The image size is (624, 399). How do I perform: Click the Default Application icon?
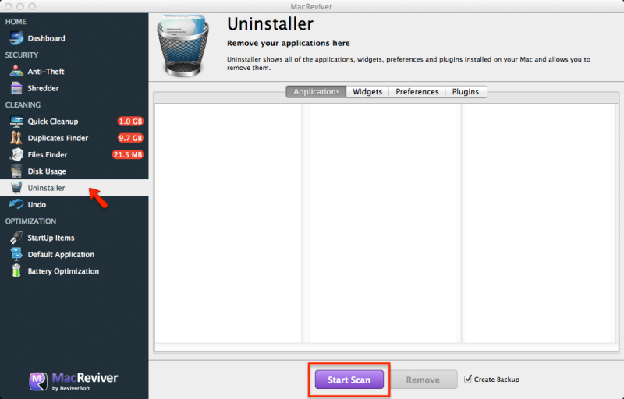(16, 254)
